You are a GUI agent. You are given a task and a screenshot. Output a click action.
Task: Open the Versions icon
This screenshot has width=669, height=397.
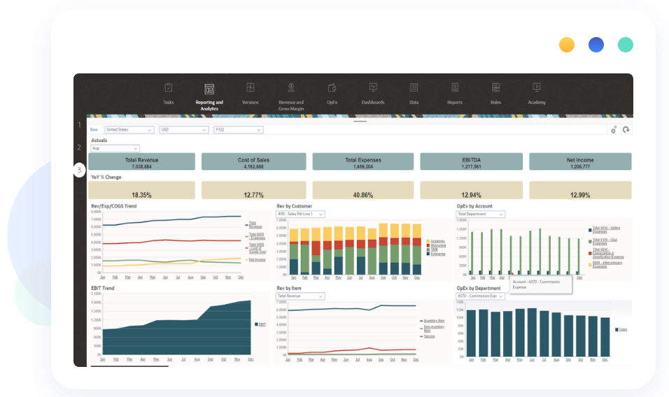pos(250,88)
